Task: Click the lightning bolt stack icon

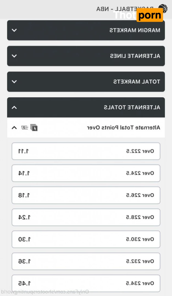Action: point(34,128)
